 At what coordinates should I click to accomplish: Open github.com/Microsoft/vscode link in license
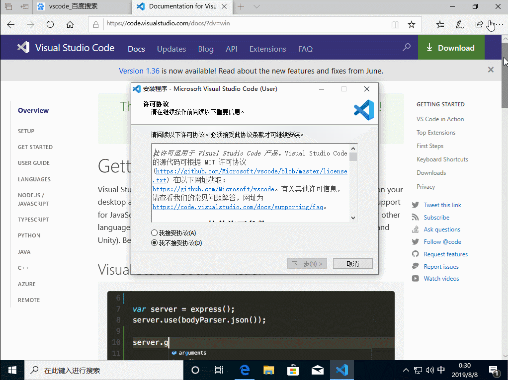[214, 189]
